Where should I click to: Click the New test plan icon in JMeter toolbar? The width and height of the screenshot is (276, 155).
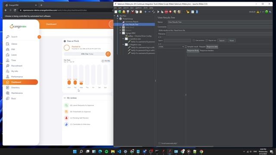point(116,12)
